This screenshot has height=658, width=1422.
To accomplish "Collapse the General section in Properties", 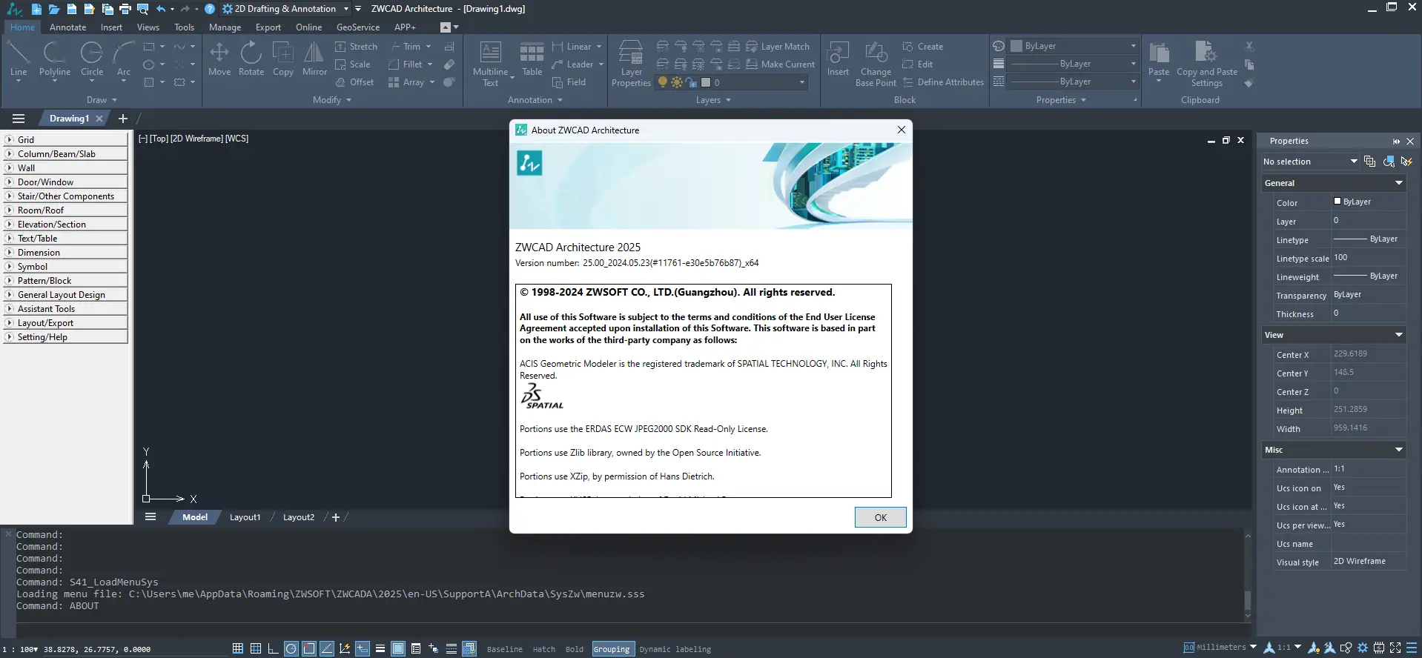I will 1399,183.
